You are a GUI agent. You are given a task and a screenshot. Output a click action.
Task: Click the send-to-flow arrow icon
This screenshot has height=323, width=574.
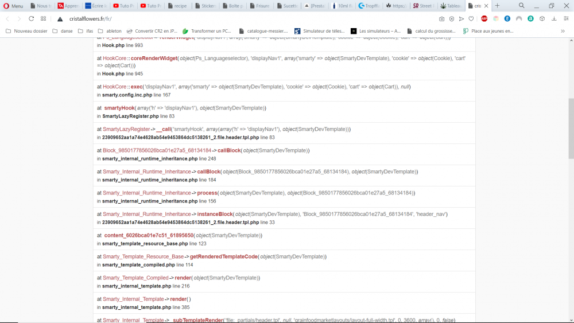[x=461, y=19]
